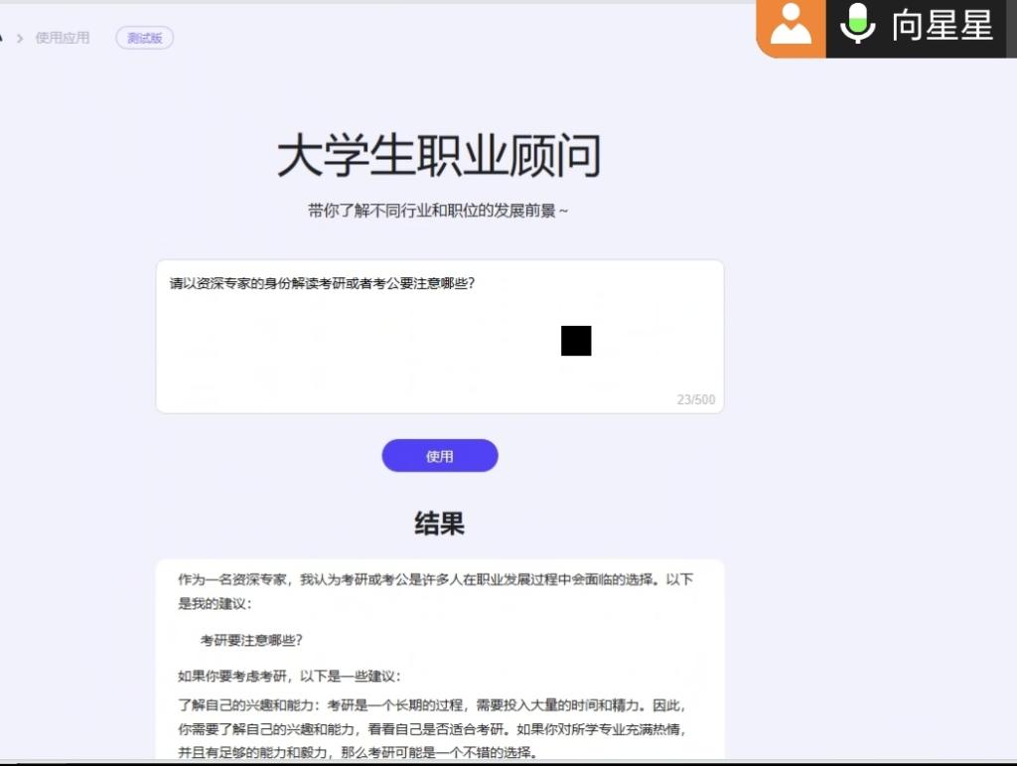Viewport: 1017px width, 766px height.
Task: Click the speaker name 向星星
Action: click(x=942, y=26)
